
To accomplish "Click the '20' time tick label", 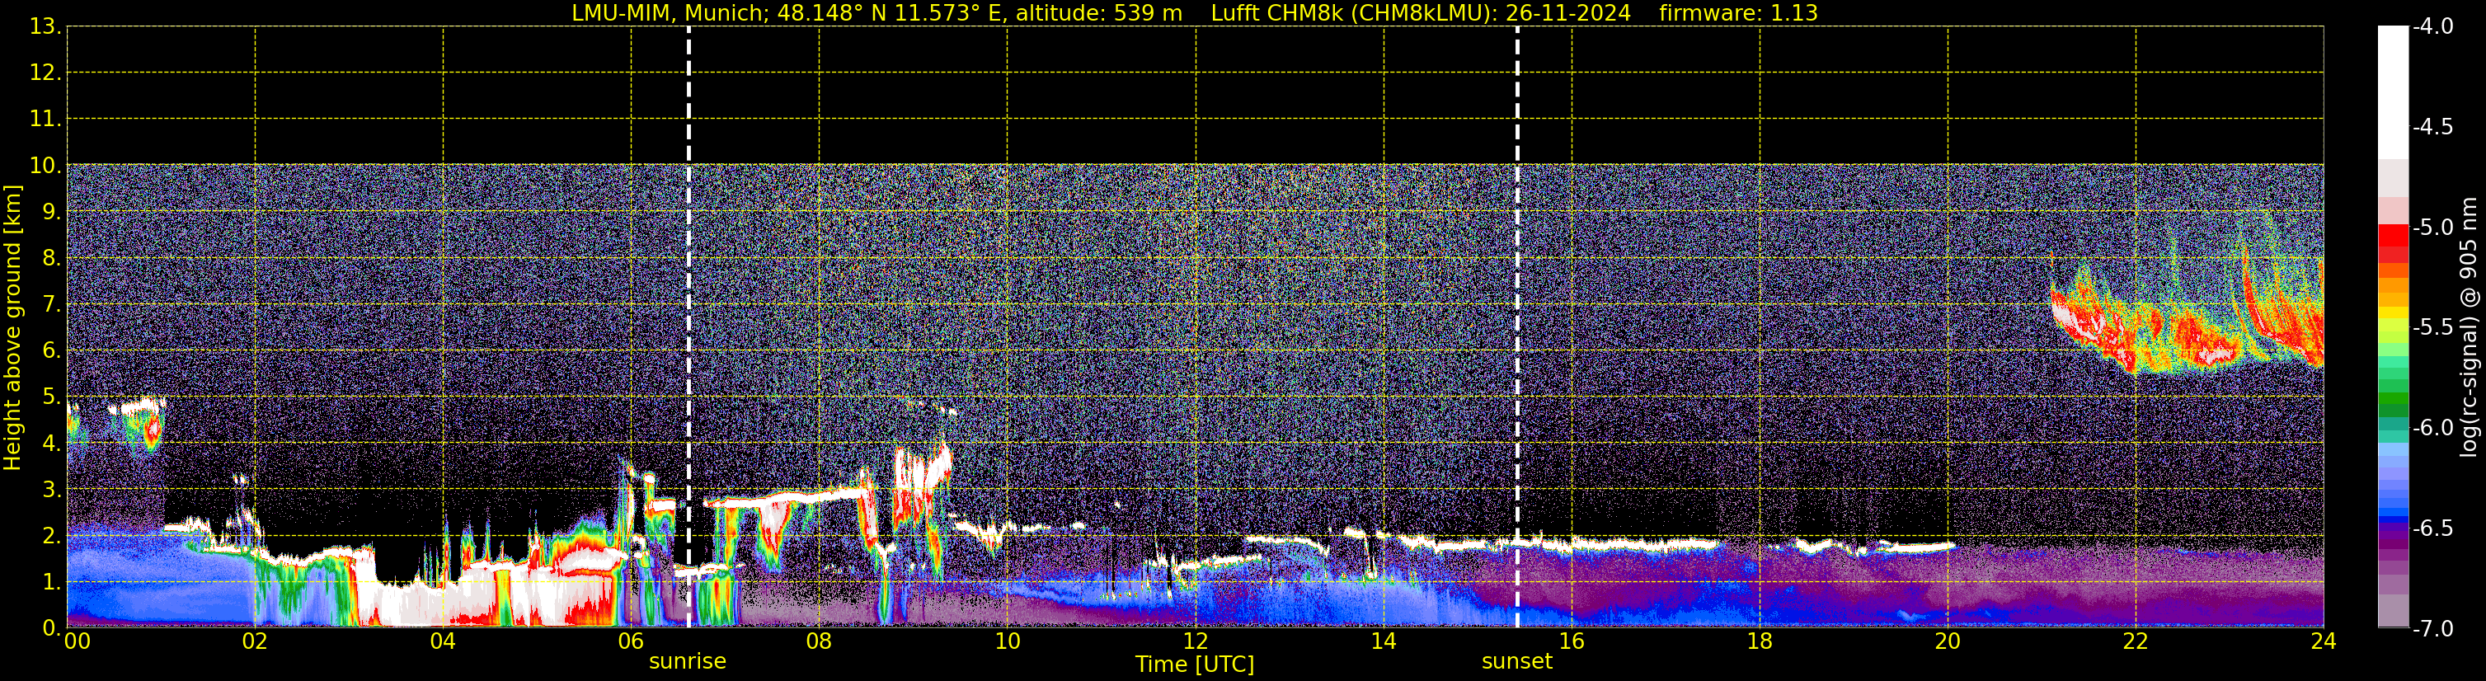I will pyautogui.click(x=1948, y=641).
